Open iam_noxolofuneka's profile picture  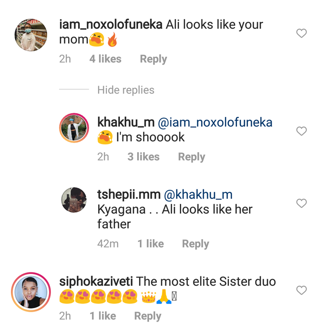click(31, 35)
